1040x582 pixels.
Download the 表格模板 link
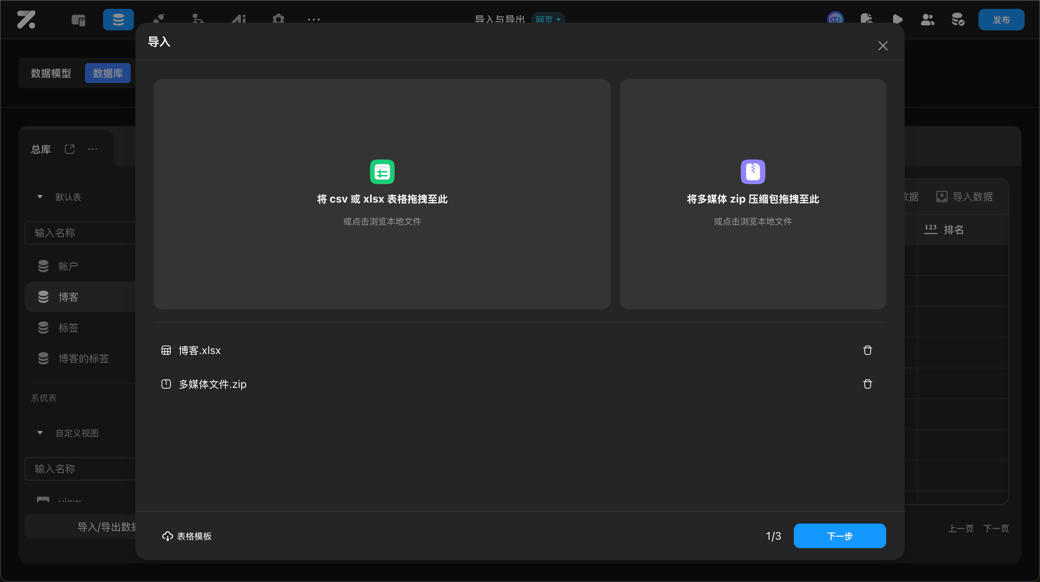click(187, 536)
